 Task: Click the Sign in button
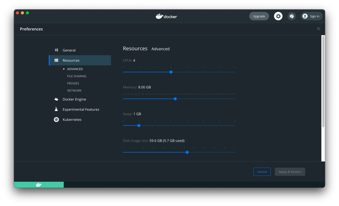(x=312, y=16)
